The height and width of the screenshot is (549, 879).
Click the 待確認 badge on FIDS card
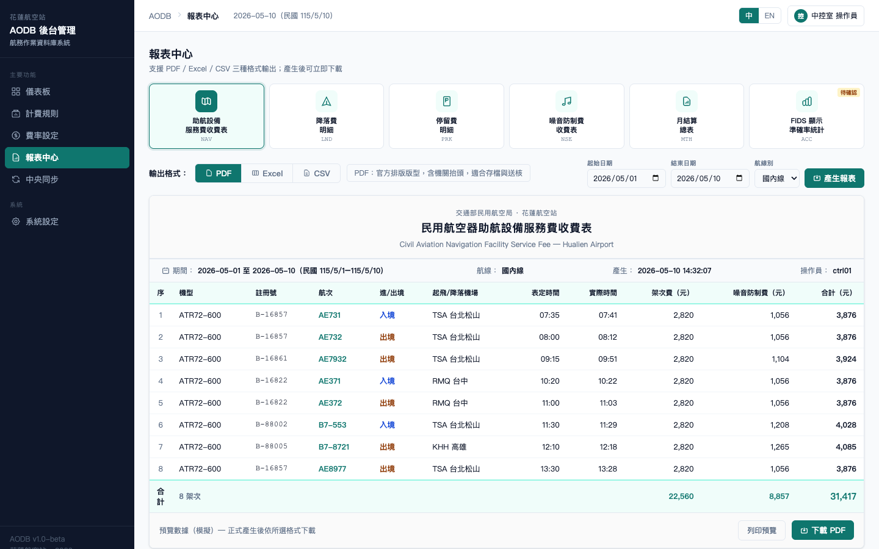pyautogui.click(x=848, y=93)
